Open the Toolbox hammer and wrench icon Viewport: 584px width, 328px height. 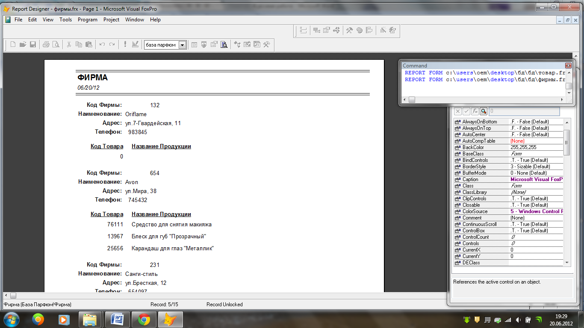coord(267,44)
